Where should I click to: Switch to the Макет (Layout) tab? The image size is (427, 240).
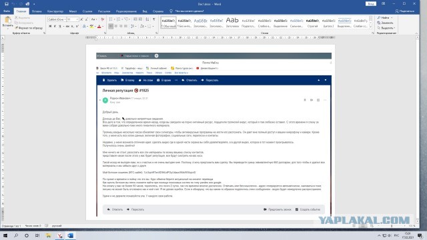tap(73, 11)
